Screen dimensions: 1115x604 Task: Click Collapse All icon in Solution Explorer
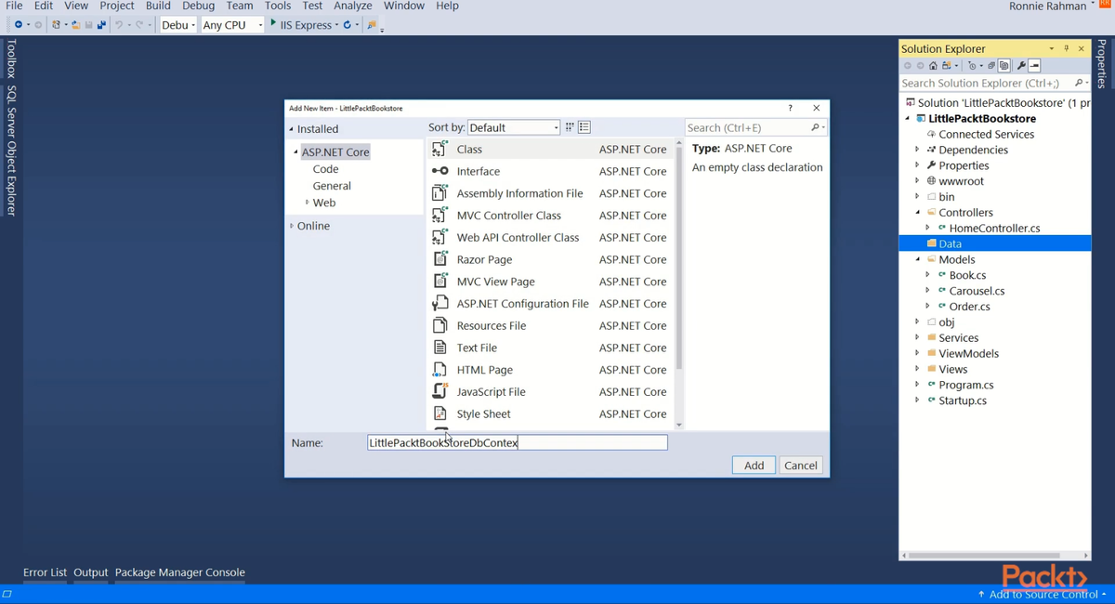tap(991, 66)
